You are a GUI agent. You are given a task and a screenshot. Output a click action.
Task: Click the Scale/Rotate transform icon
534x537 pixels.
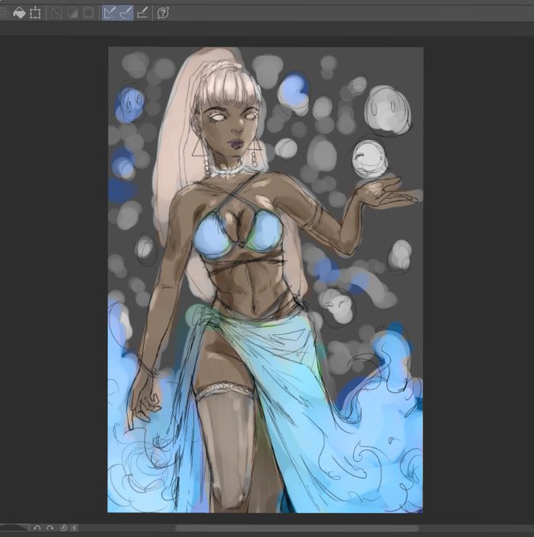pyautogui.click(x=35, y=13)
